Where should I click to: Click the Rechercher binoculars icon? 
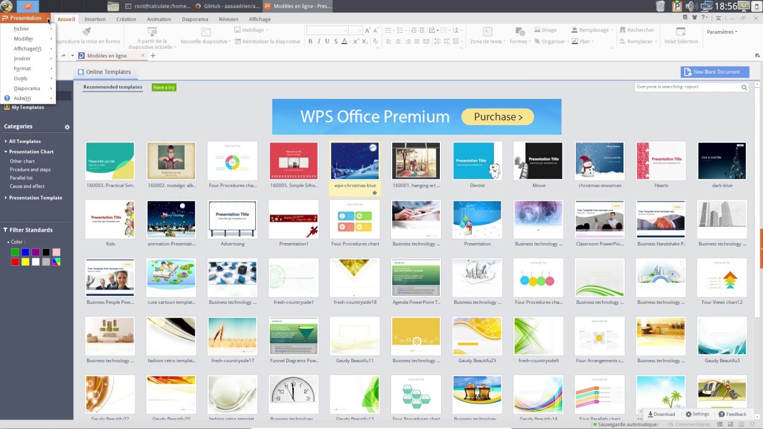(x=623, y=30)
